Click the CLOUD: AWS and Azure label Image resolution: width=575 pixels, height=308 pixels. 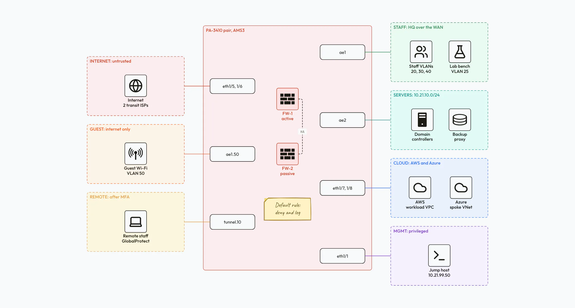417,163
